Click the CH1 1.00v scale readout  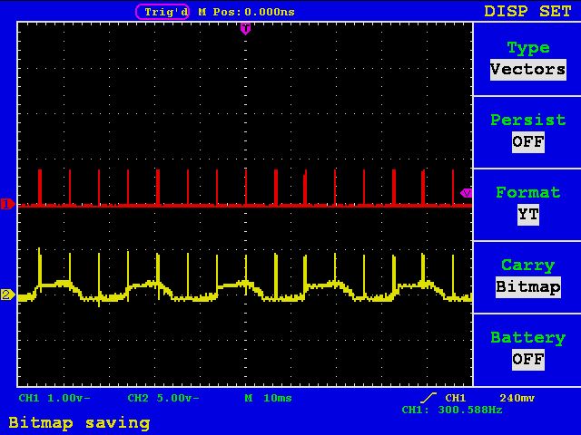click(54, 398)
